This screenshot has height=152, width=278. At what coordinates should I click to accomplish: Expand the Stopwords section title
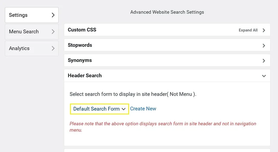point(80,45)
